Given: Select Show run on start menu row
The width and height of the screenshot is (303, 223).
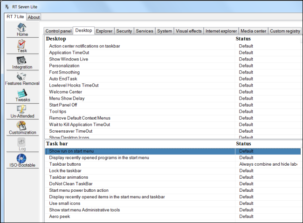Looking at the screenshot, I should [x=173, y=151].
